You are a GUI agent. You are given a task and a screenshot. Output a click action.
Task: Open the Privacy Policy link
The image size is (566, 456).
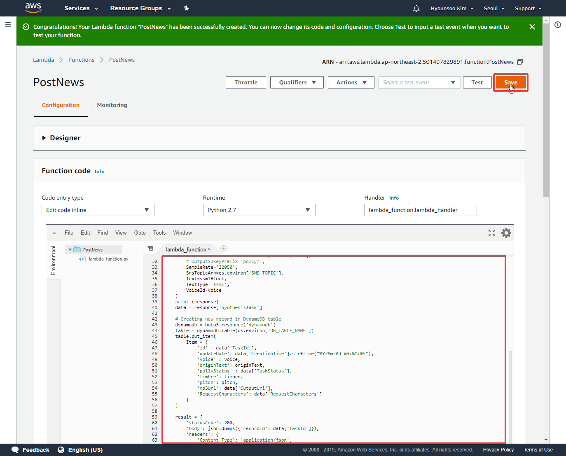498,450
